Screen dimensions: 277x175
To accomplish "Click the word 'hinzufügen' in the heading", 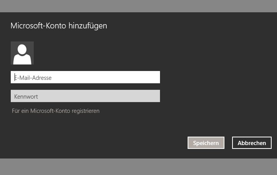I will (88, 26).
